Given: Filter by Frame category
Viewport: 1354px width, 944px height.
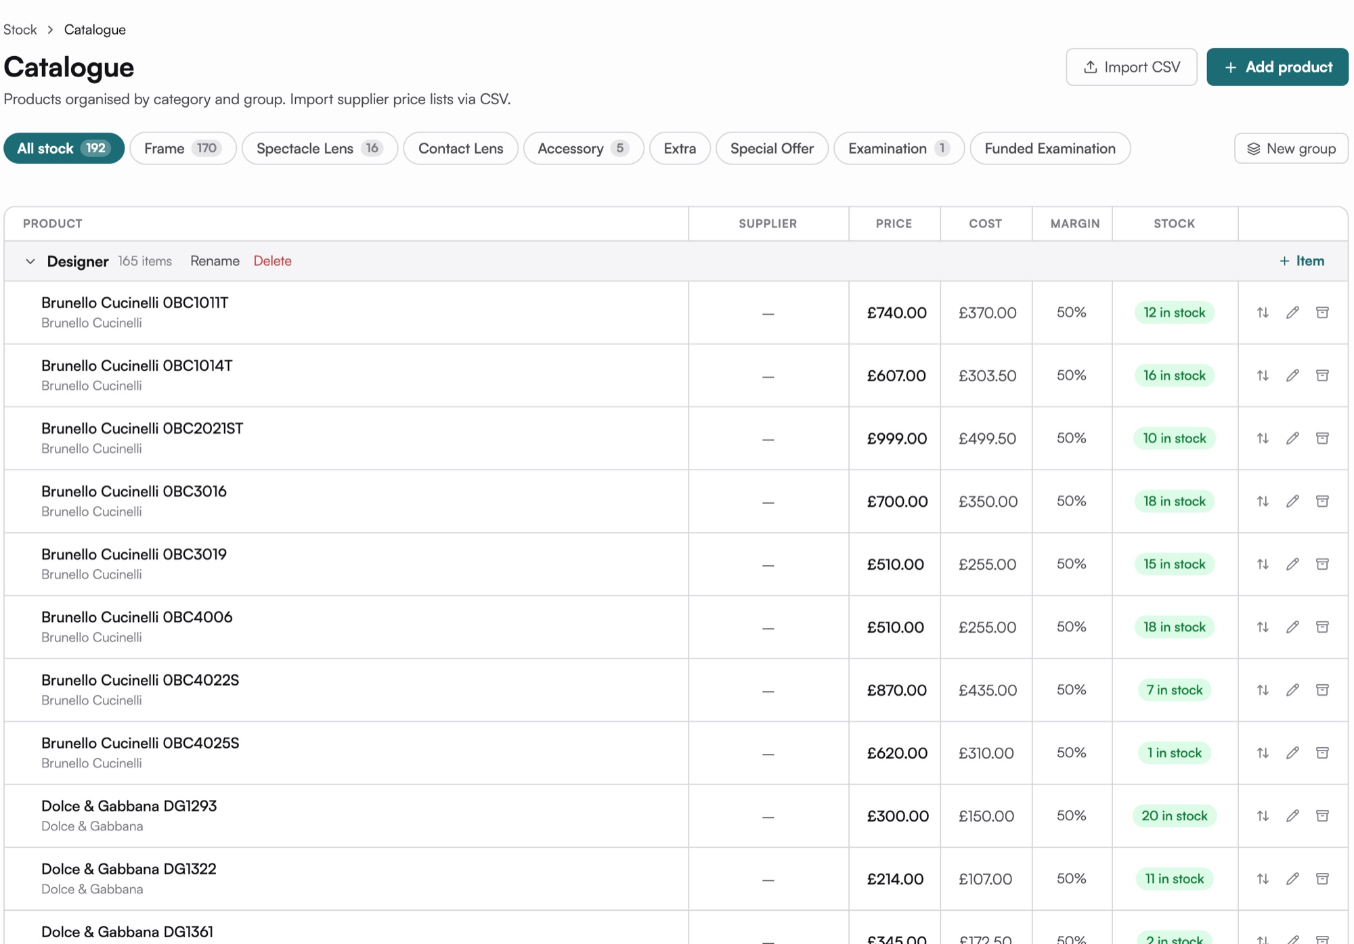Looking at the screenshot, I should coord(183,148).
